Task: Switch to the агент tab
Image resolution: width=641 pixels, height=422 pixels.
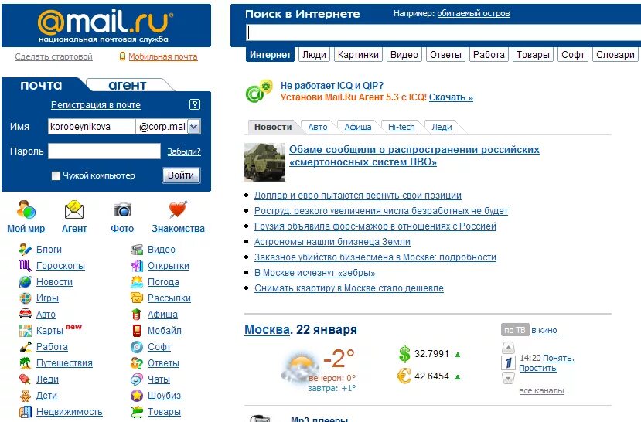Action: [127, 85]
